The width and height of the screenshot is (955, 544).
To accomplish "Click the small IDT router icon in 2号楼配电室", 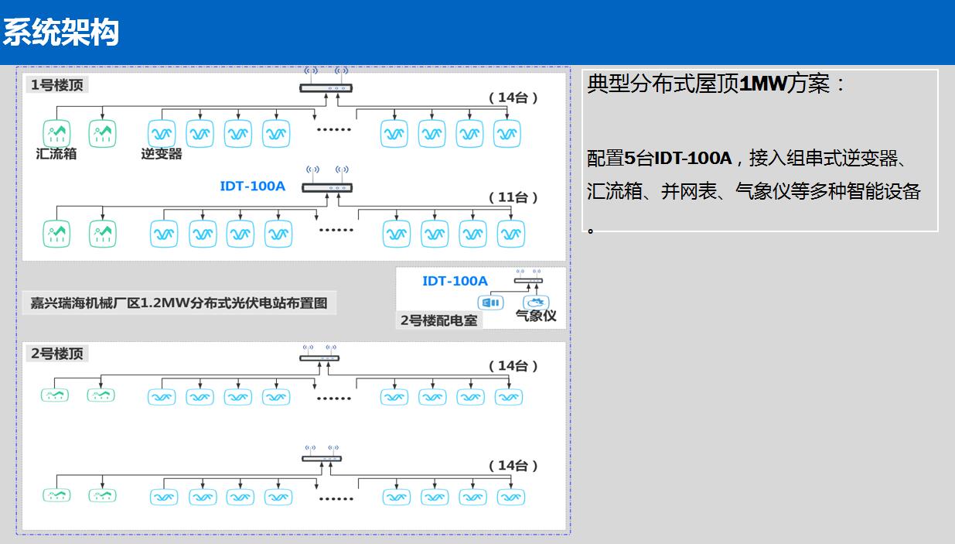I will (528, 279).
